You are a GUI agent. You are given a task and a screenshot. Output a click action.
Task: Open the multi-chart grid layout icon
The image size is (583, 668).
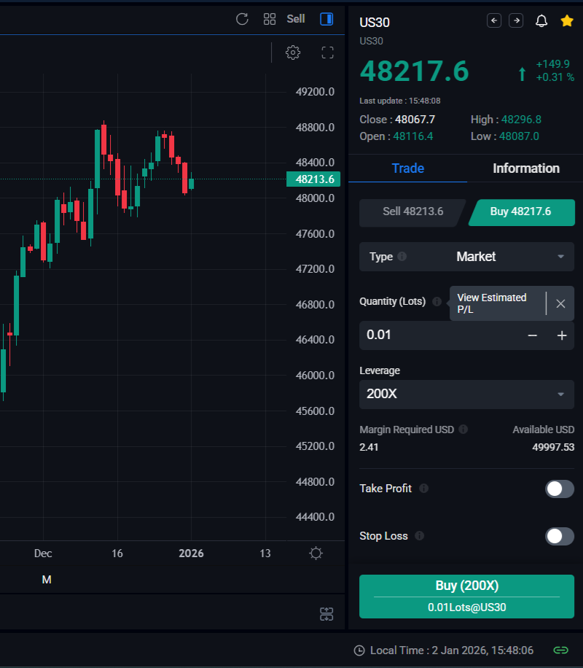pyautogui.click(x=270, y=19)
